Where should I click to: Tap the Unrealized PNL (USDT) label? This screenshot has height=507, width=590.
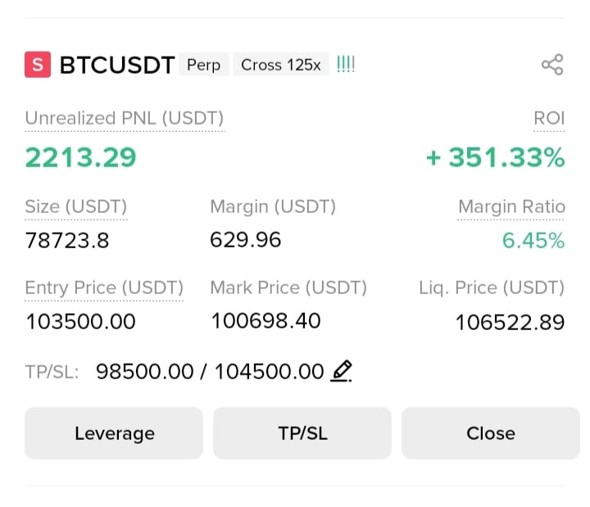pyautogui.click(x=125, y=118)
